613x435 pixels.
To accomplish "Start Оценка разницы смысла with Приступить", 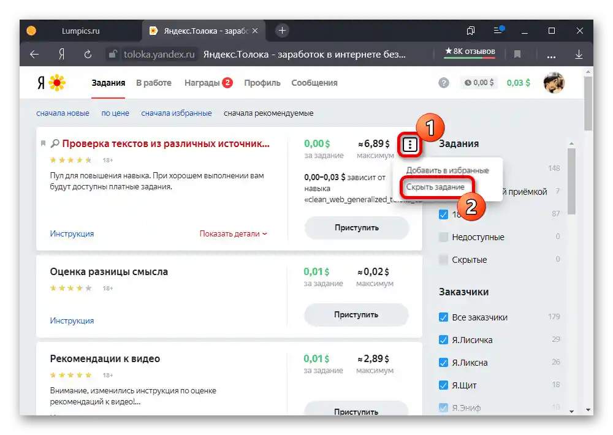I will [x=356, y=315].
